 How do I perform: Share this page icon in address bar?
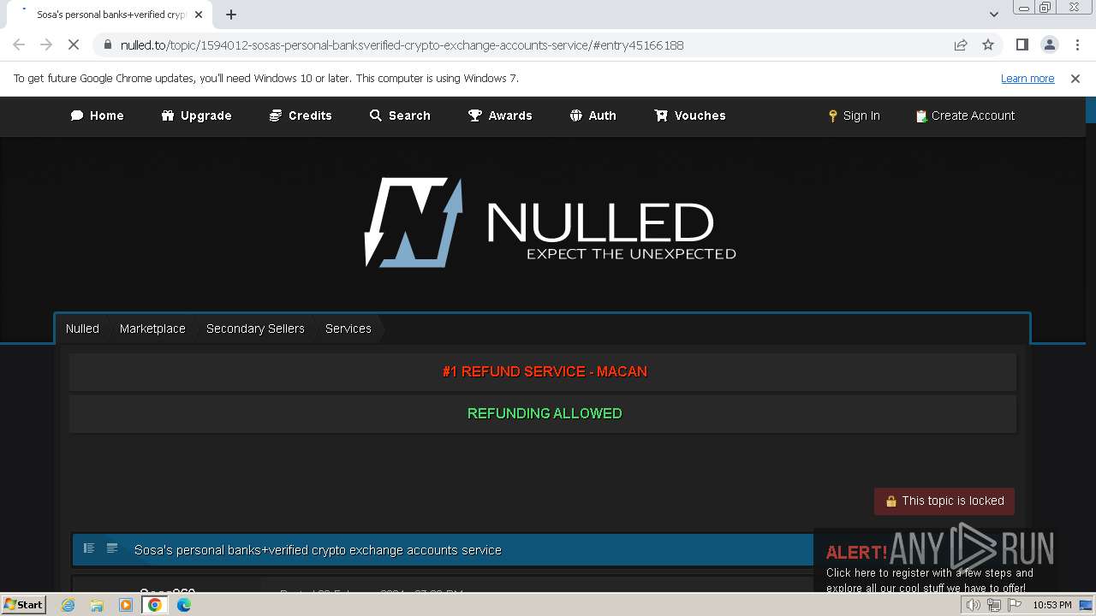961,45
